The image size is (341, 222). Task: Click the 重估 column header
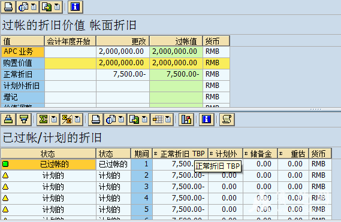click(x=293, y=154)
